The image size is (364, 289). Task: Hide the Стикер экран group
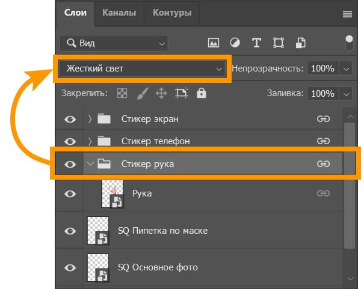pyautogui.click(x=70, y=120)
